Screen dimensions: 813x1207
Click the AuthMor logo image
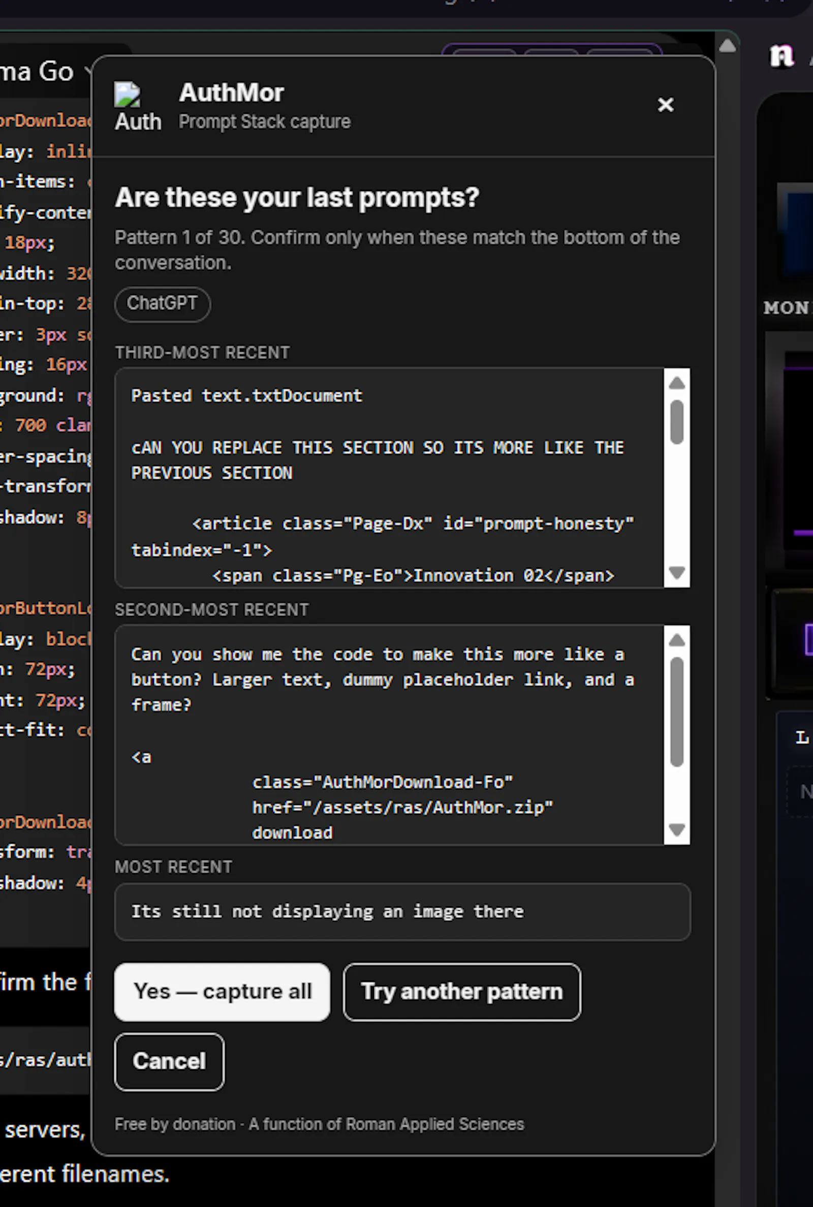pos(137,107)
